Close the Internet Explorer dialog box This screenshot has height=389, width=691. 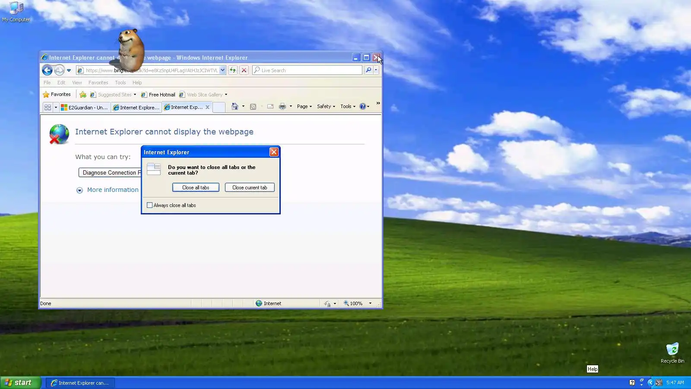pos(274,152)
